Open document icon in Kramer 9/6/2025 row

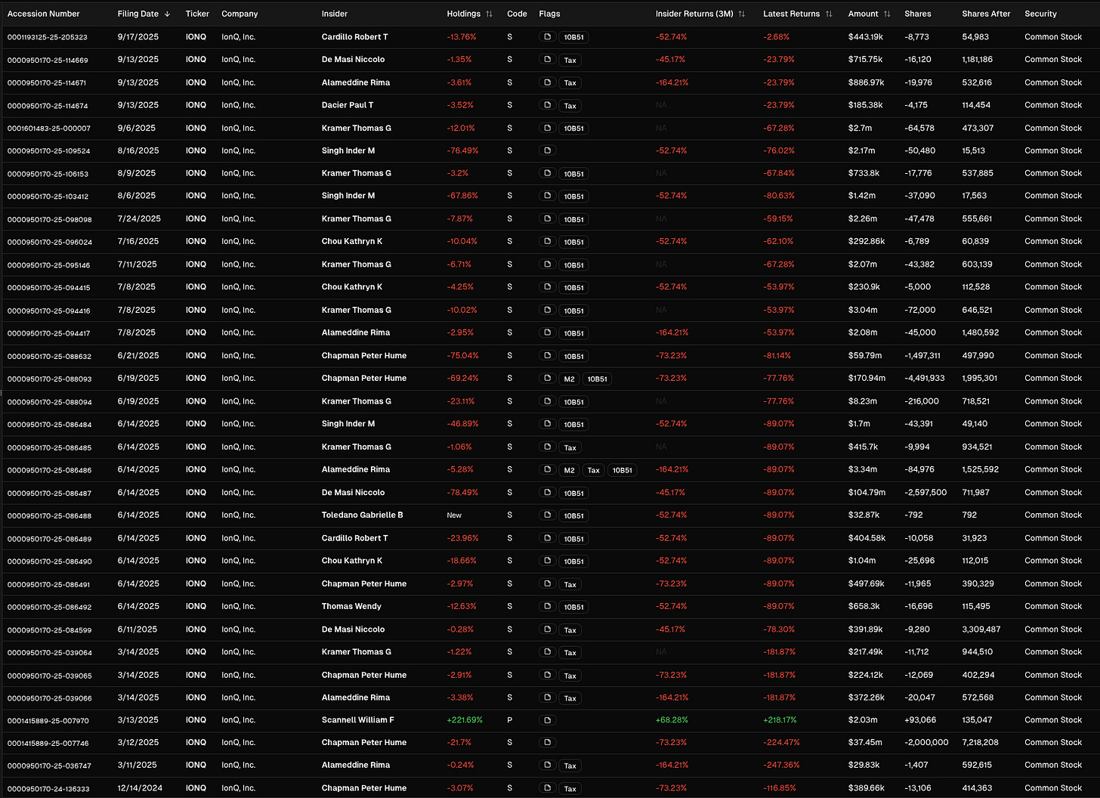(548, 128)
